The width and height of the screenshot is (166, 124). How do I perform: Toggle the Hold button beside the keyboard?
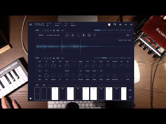130,97
